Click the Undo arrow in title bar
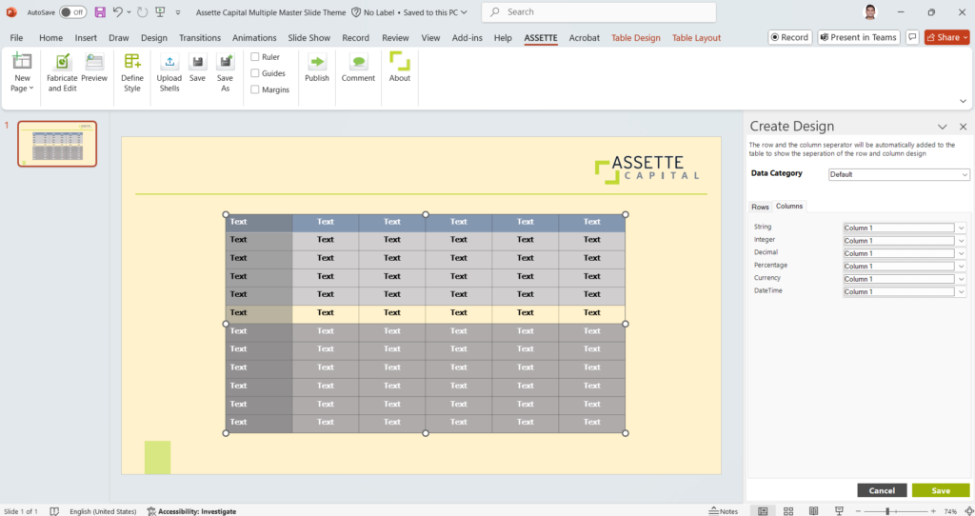 [x=117, y=11]
